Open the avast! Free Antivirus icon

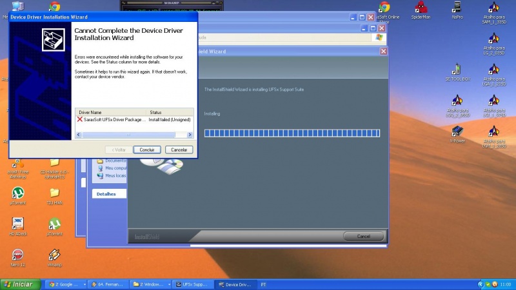[18, 169]
